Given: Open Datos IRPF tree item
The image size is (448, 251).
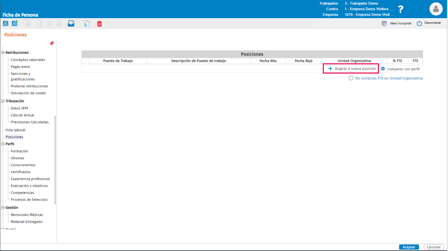Looking at the screenshot, I should tap(19, 108).
